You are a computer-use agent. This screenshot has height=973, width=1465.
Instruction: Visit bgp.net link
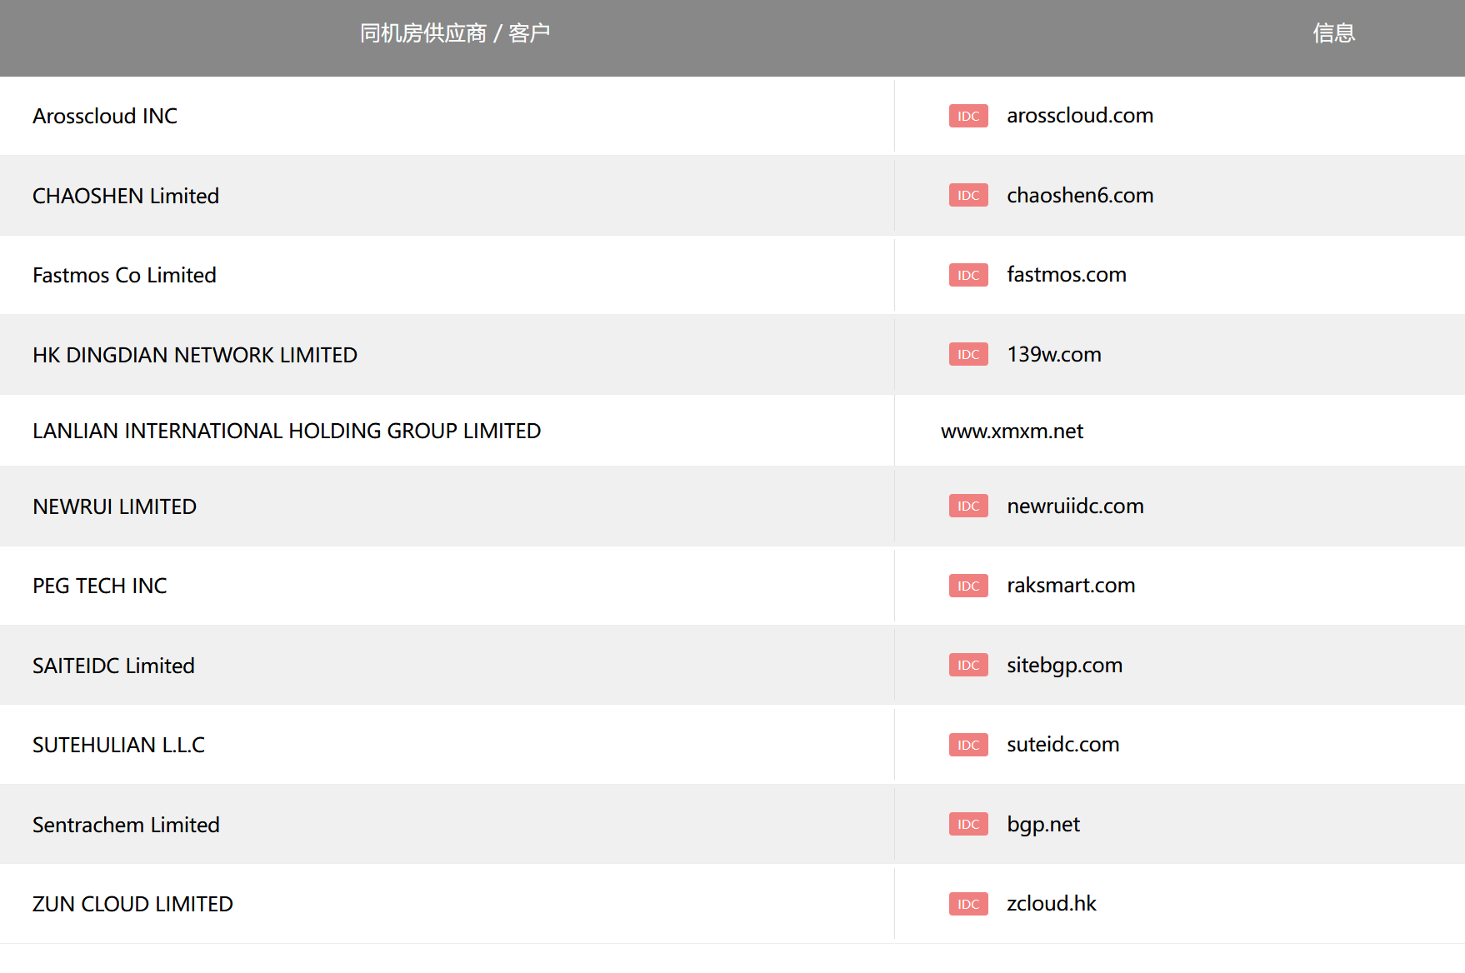coord(1043,824)
